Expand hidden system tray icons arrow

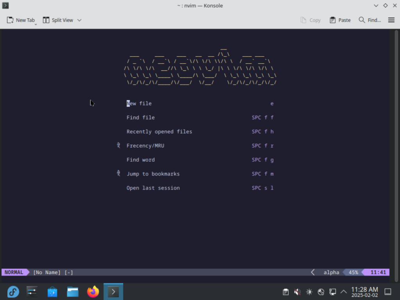(344, 292)
